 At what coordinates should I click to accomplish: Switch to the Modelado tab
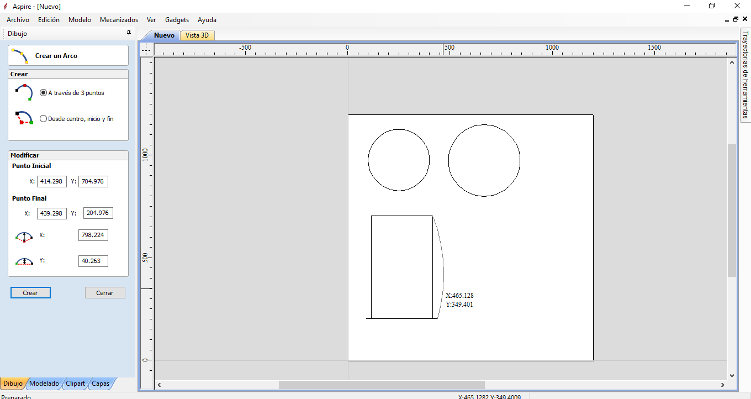click(x=44, y=384)
